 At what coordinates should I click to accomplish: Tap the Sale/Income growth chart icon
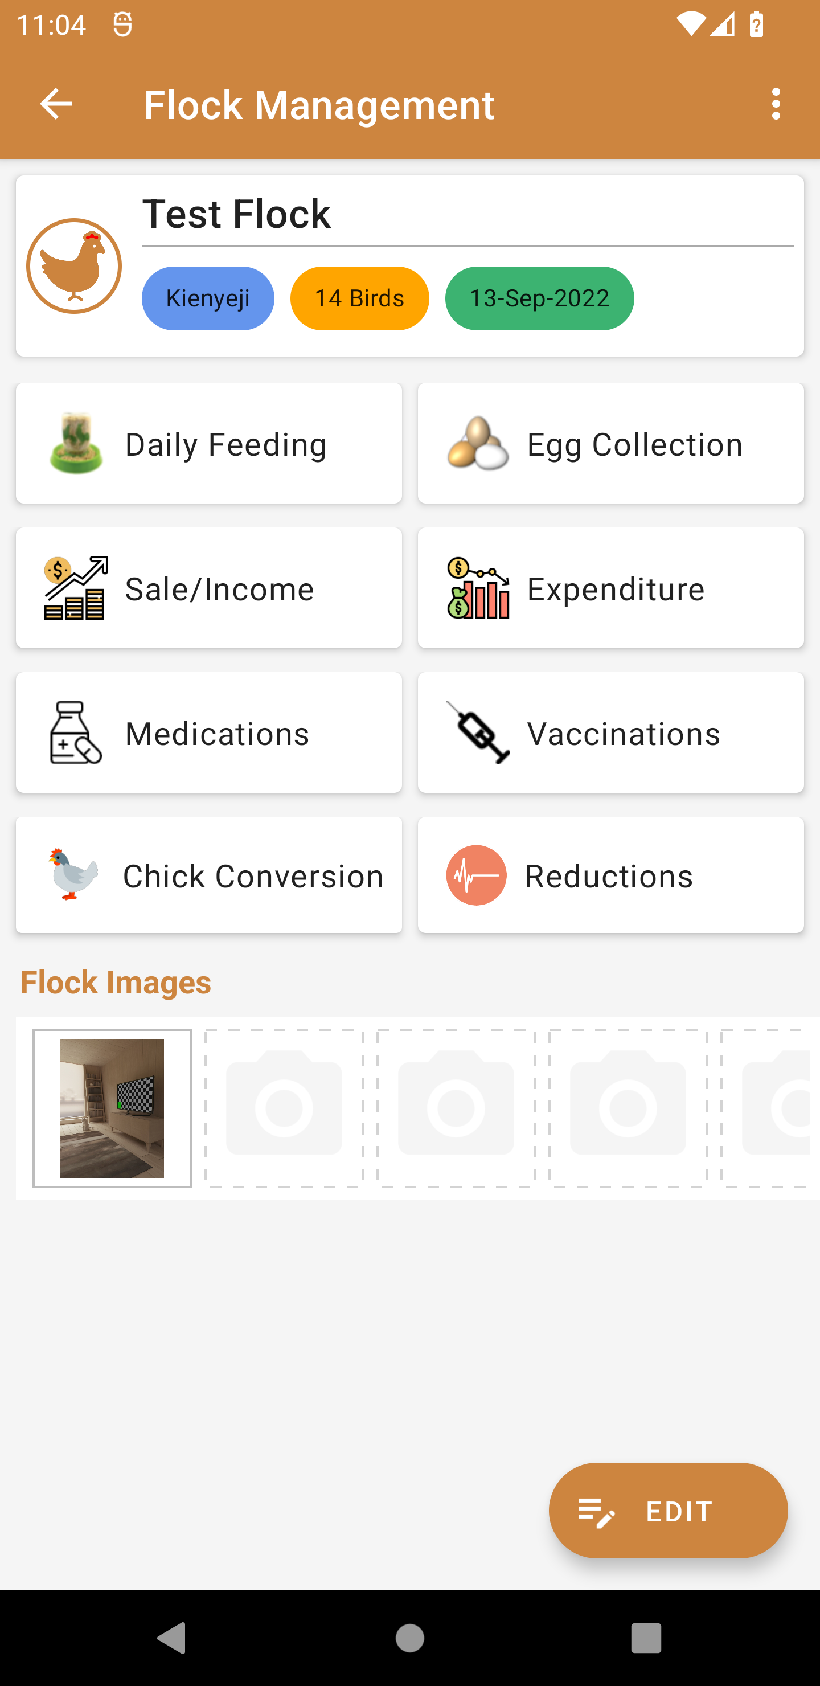(x=76, y=588)
